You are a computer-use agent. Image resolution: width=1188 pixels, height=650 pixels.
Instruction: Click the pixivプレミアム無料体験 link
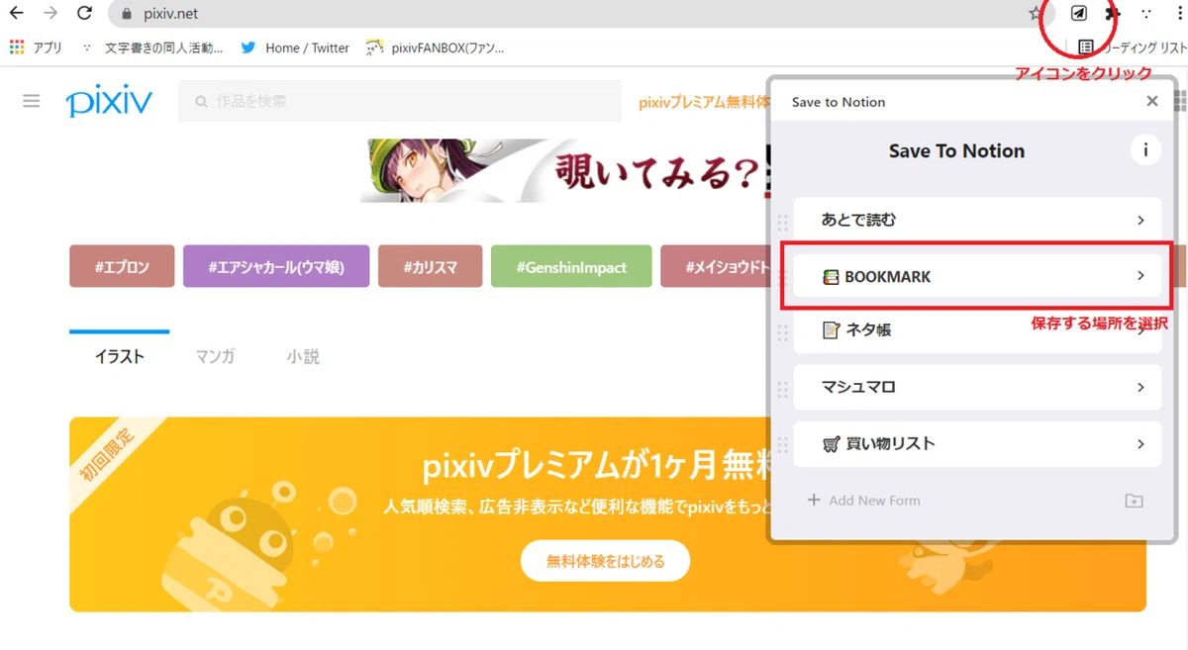[x=704, y=102]
